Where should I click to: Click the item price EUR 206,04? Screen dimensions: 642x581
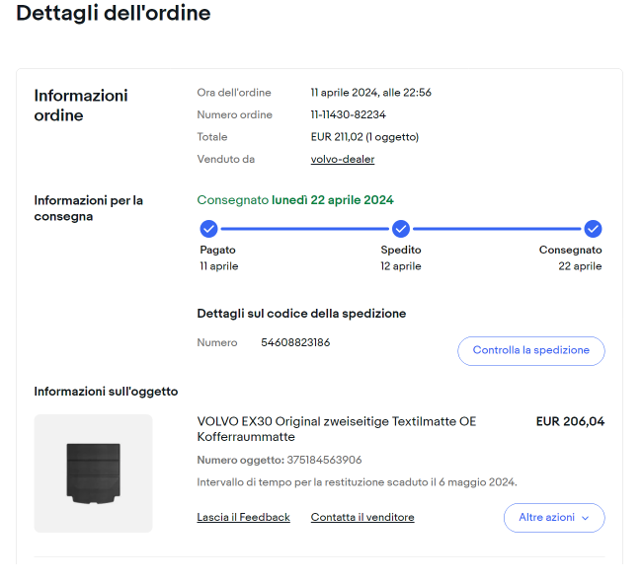570,421
